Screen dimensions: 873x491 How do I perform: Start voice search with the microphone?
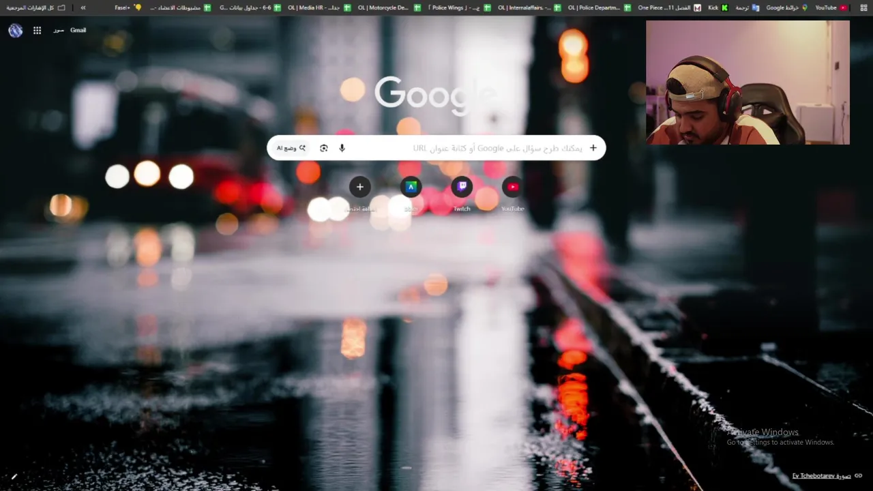pos(342,148)
